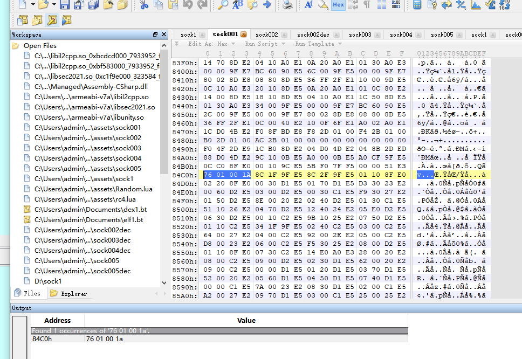
Task: Click the Edit Script pencil icon
Action: [x=52, y=20]
